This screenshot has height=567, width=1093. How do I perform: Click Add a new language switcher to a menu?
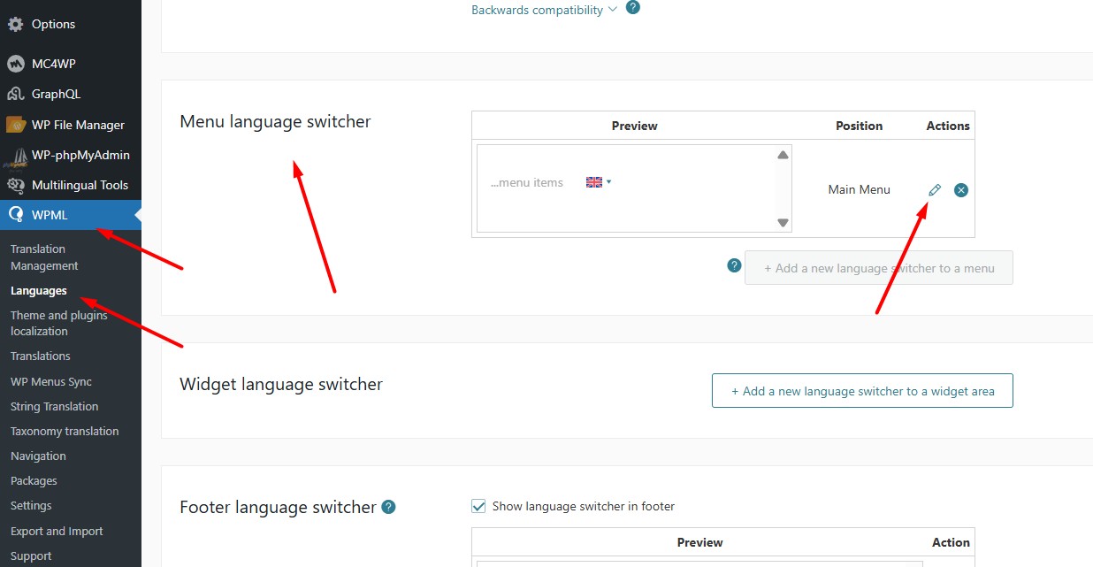coord(879,268)
